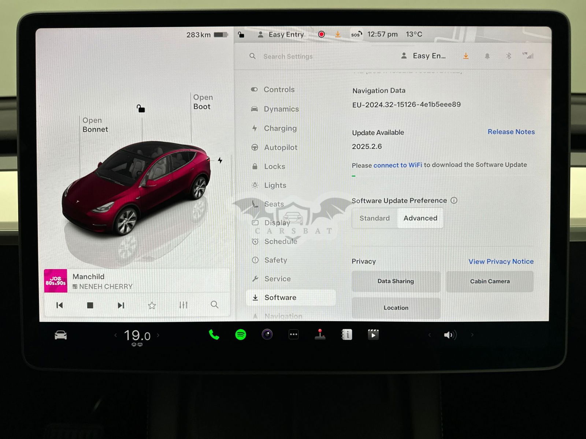
Task: Open the phone app icon
Action: point(214,335)
